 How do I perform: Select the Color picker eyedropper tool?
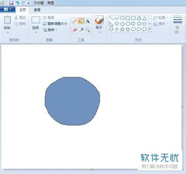pyautogui.click(x=81, y=30)
